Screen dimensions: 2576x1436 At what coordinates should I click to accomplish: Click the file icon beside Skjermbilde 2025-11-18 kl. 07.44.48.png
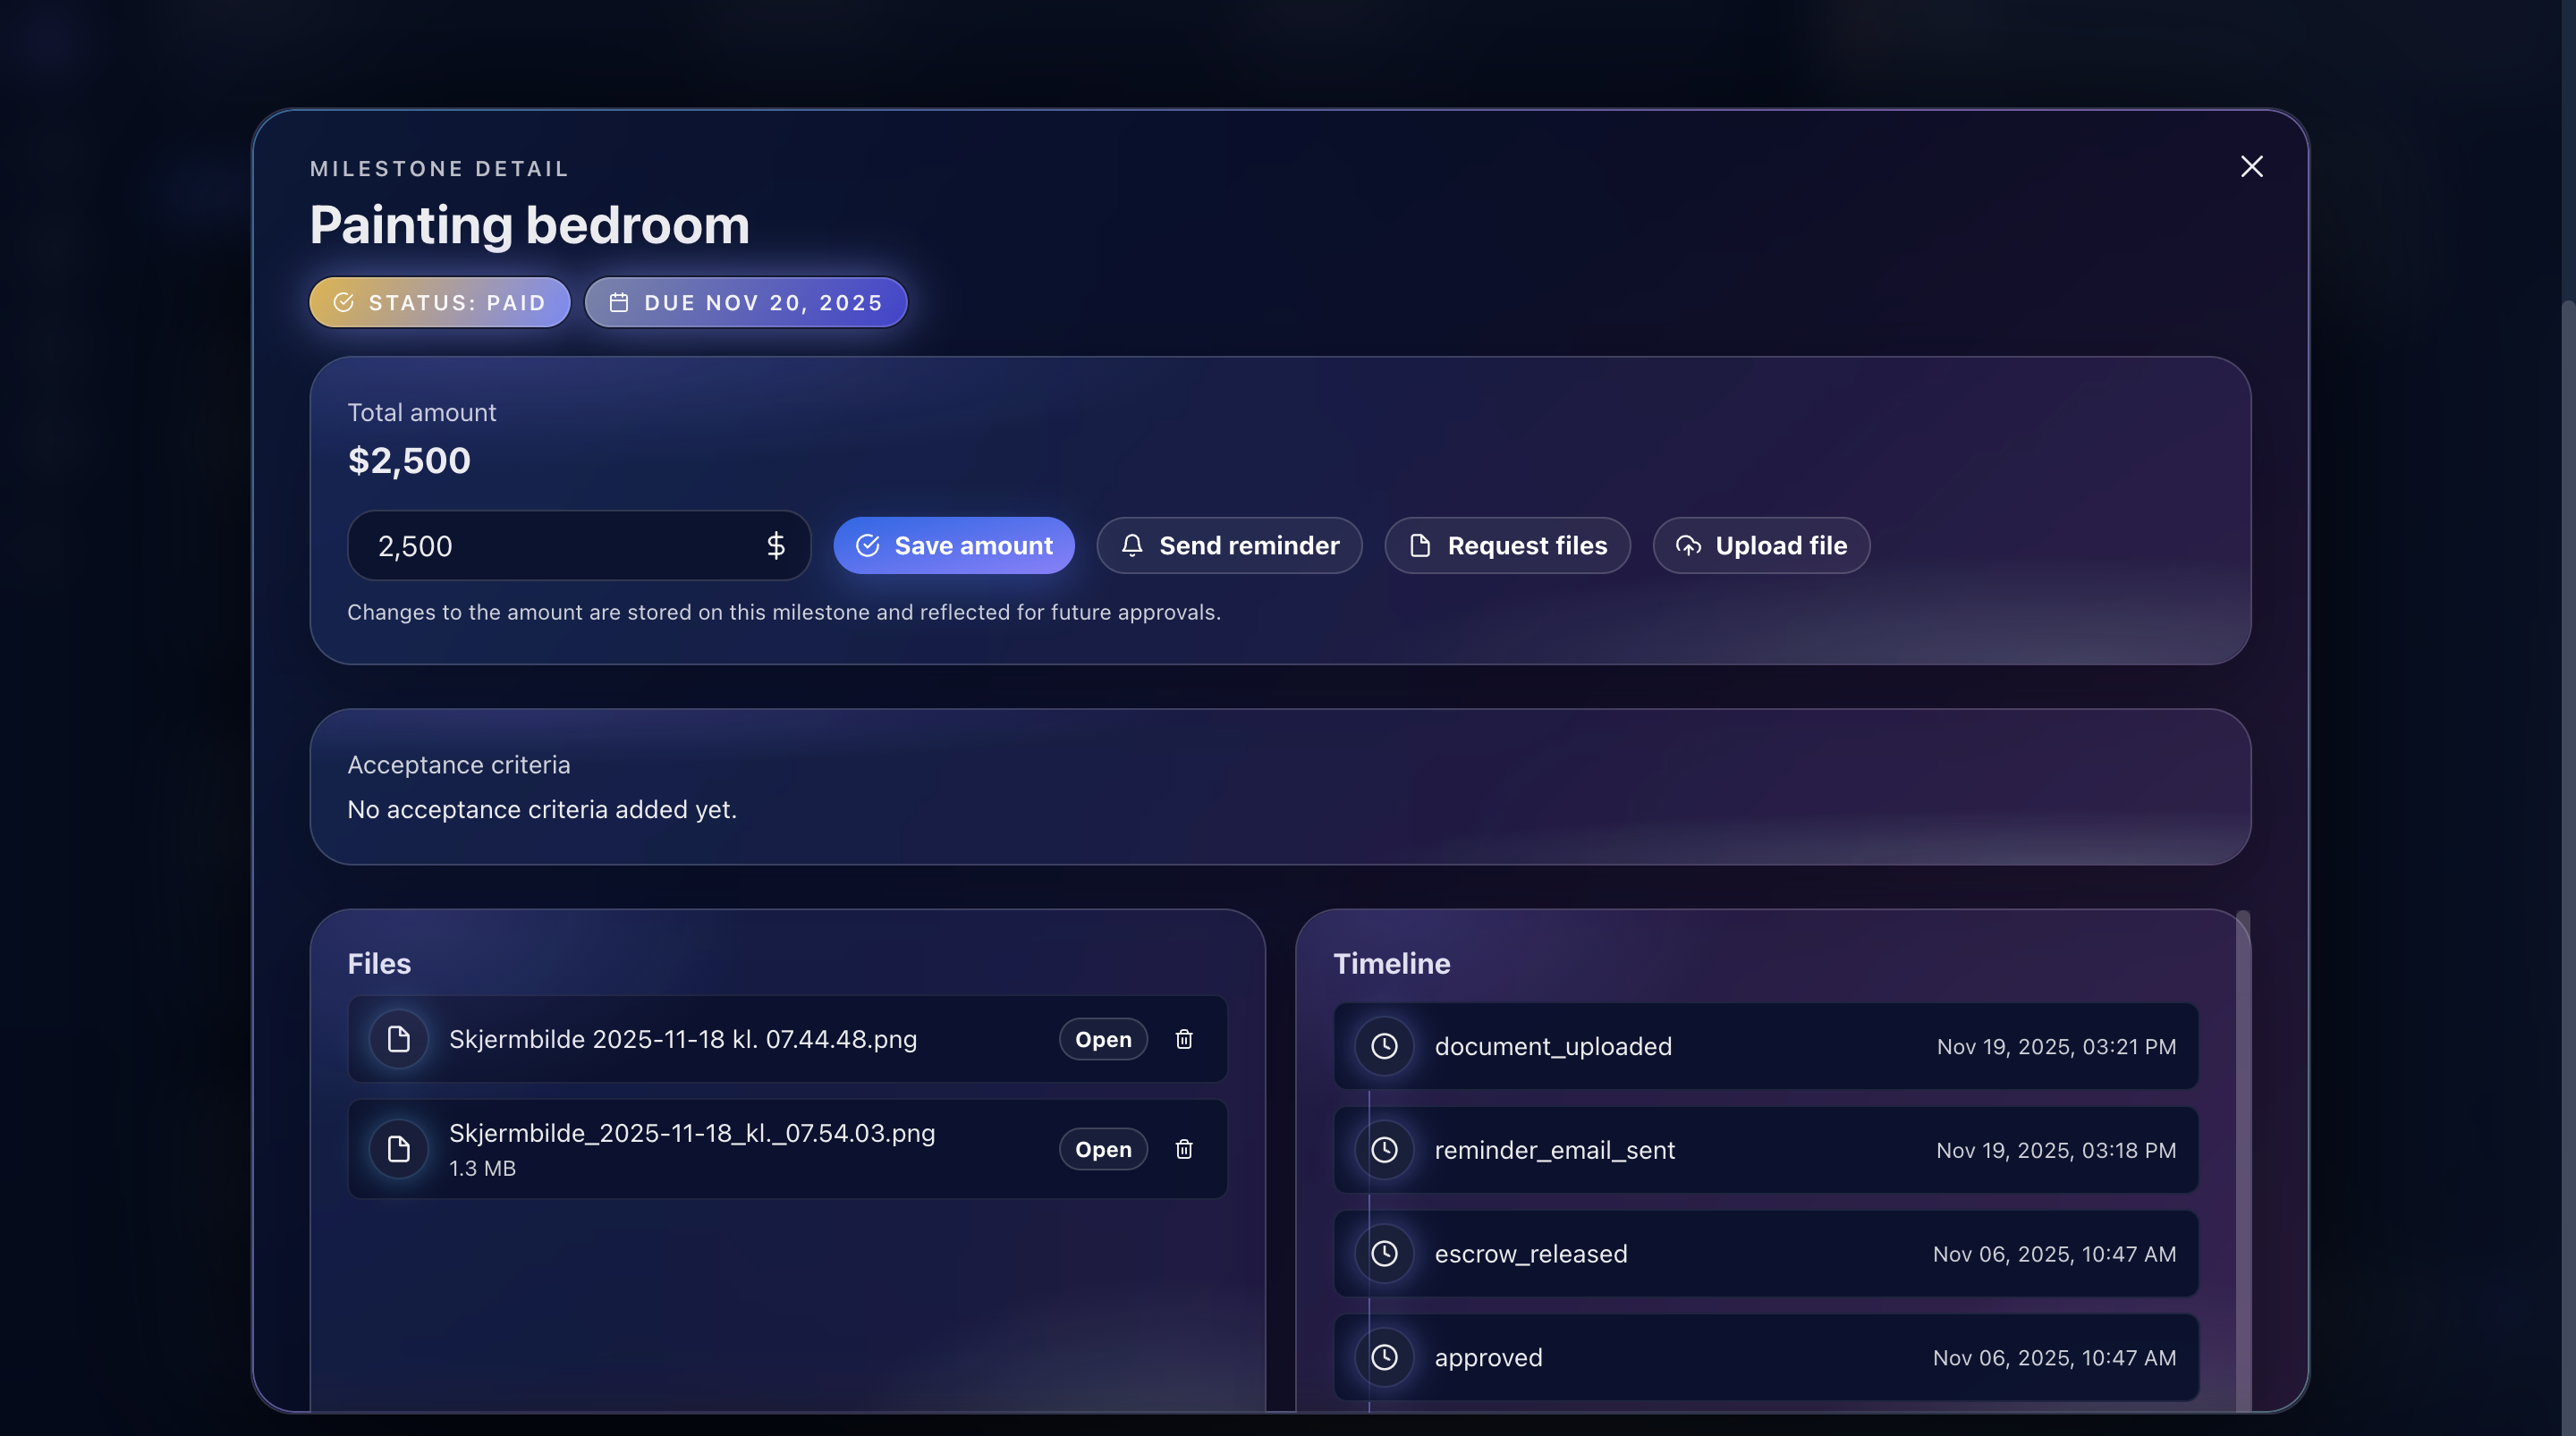399,1039
